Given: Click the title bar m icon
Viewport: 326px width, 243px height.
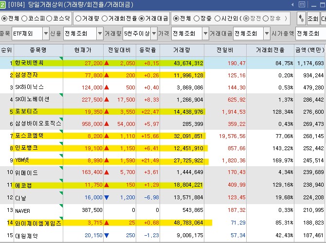Looking at the screenshot, I should [302, 4].
